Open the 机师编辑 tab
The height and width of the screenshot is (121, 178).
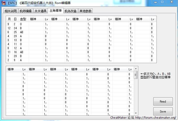tap(25, 11)
